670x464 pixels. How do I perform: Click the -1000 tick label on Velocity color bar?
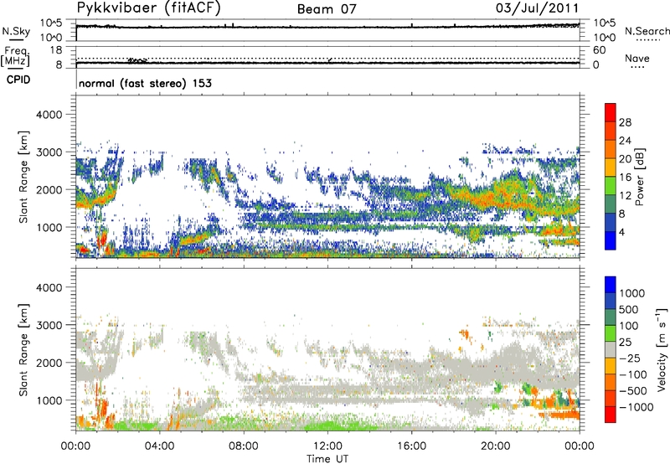636,407
